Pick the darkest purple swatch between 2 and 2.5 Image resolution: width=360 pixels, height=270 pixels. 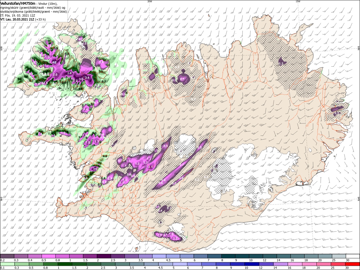(x=103, y=256)
